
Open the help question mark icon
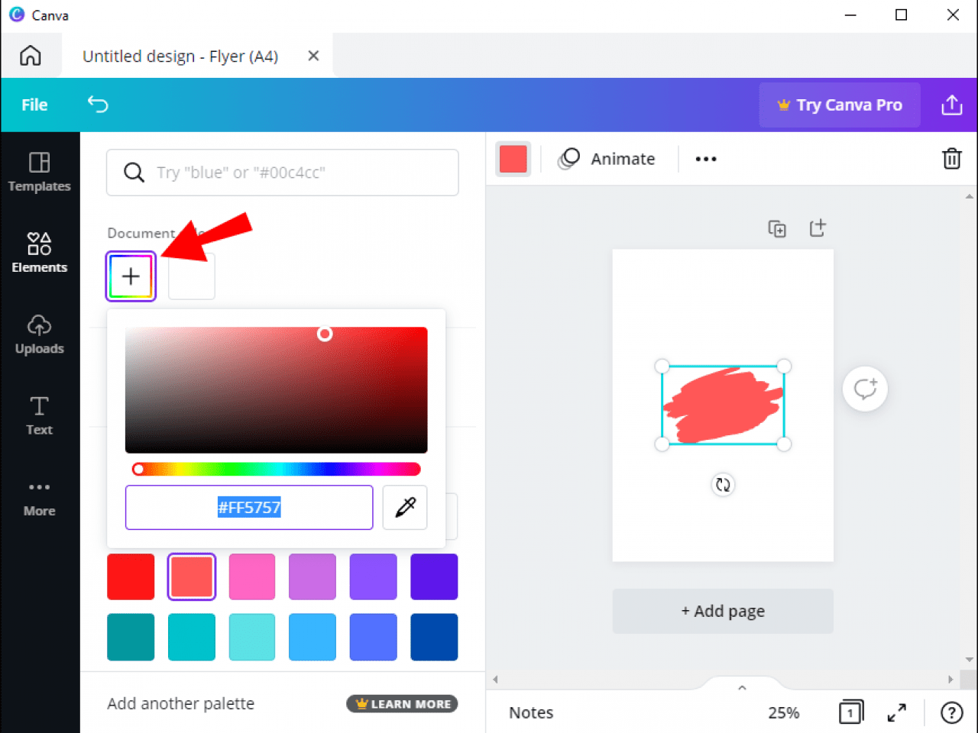click(951, 712)
